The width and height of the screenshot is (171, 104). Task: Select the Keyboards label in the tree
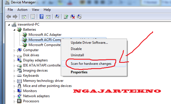pos(31,76)
